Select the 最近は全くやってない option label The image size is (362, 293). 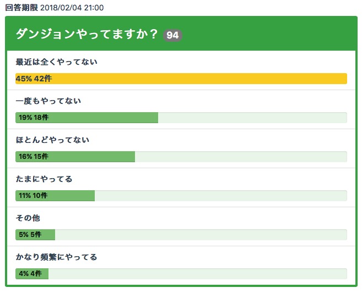57,62
